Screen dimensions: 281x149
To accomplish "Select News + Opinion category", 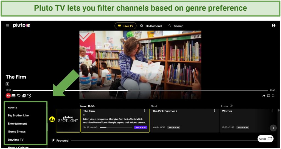I will pyautogui.click(x=18, y=147).
